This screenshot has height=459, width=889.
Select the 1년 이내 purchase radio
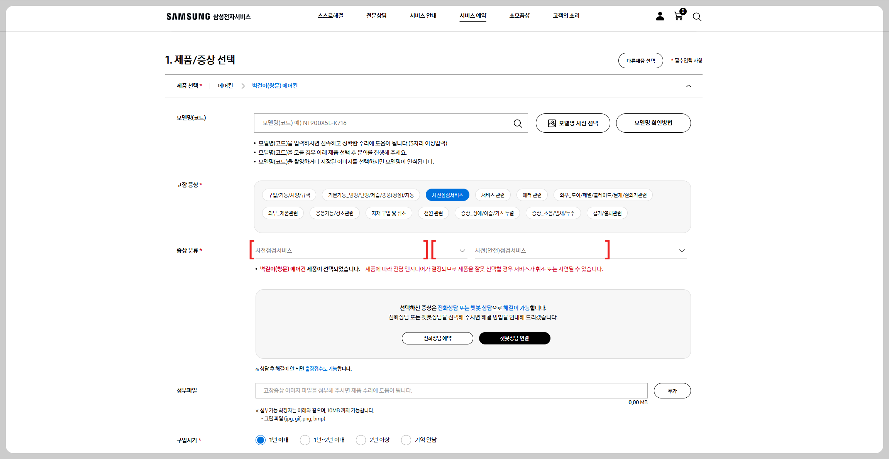pos(261,440)
